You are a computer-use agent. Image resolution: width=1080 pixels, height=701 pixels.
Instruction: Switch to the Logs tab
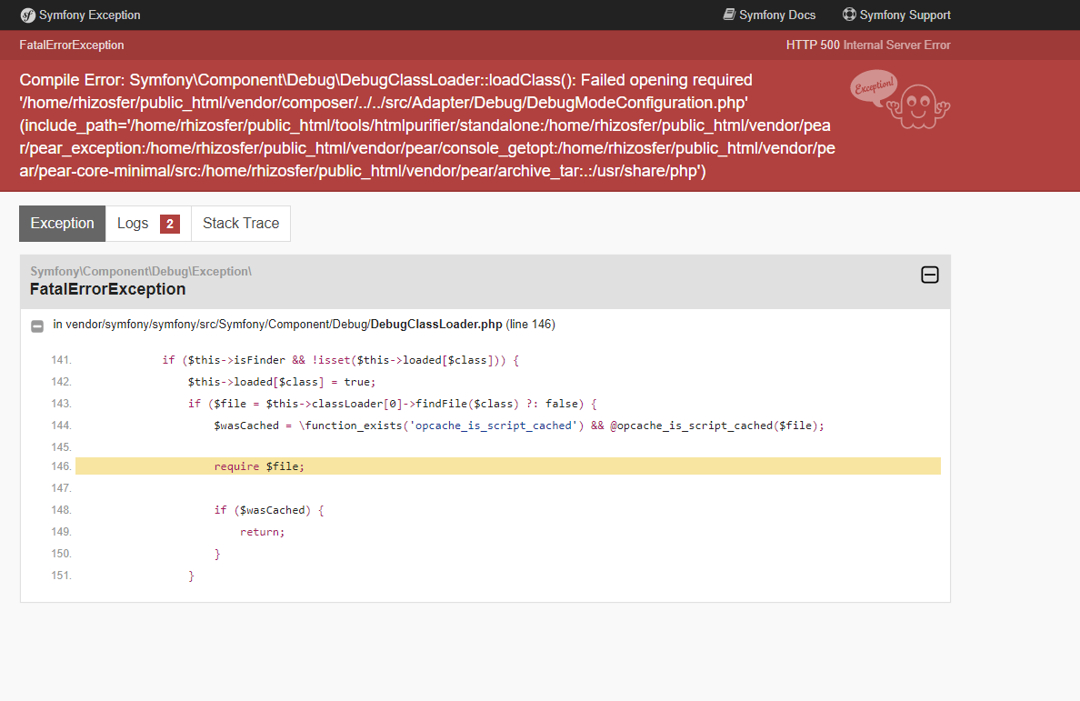tap(148, 223)
